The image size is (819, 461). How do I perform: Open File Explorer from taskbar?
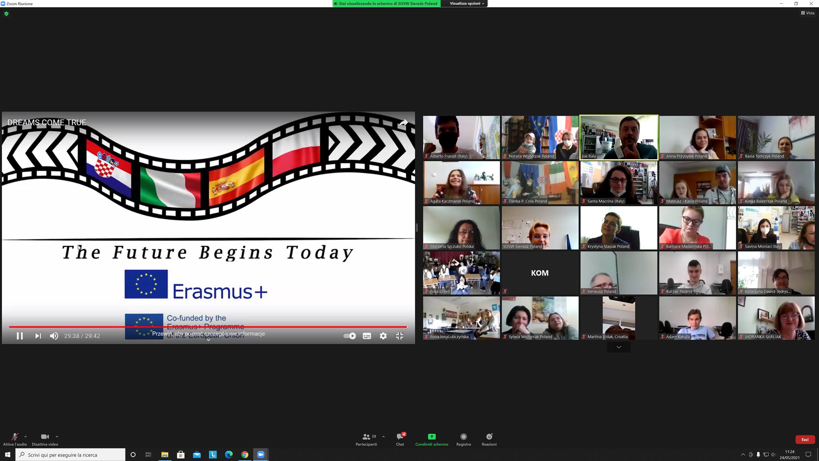pos(165,455)
